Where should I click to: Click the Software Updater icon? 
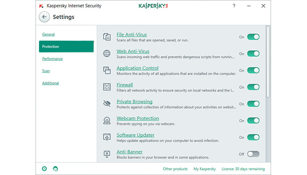pos(107,137)
